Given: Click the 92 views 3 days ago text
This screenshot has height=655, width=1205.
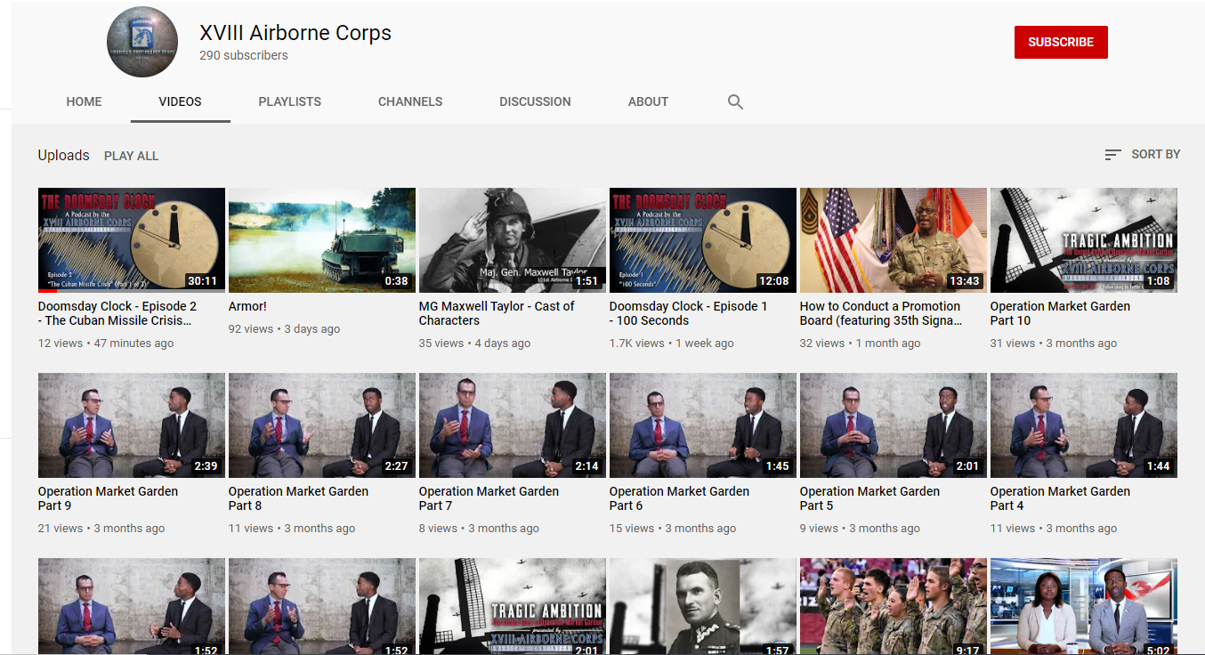Looking at the screenshot, I should [x=284, y=329].
